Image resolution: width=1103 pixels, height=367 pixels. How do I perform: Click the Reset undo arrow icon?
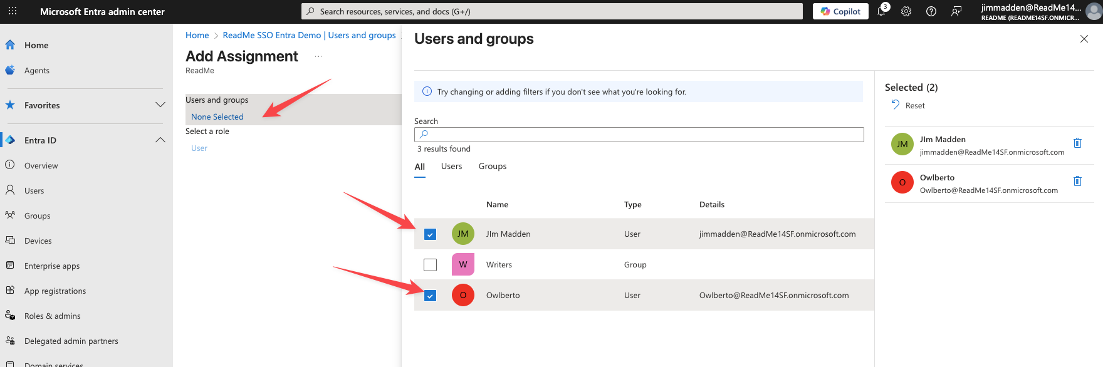895,105
